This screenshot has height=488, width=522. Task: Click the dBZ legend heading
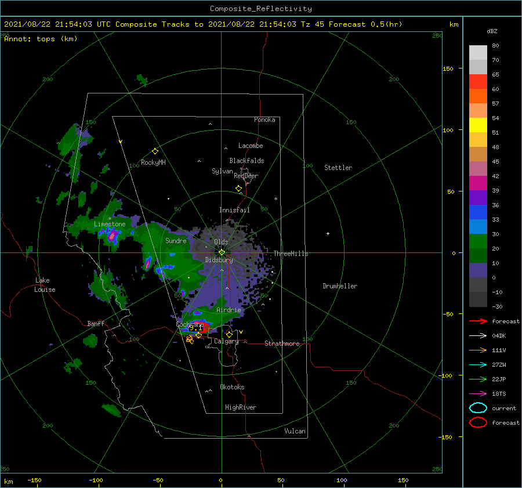492,31
